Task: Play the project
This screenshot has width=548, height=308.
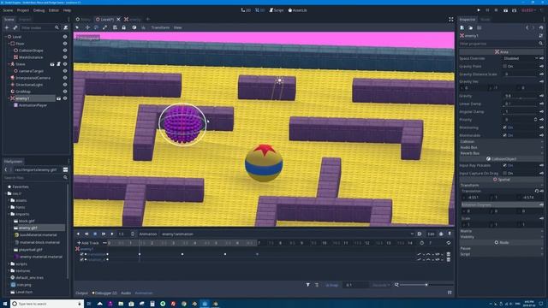Action: point(479,10)
